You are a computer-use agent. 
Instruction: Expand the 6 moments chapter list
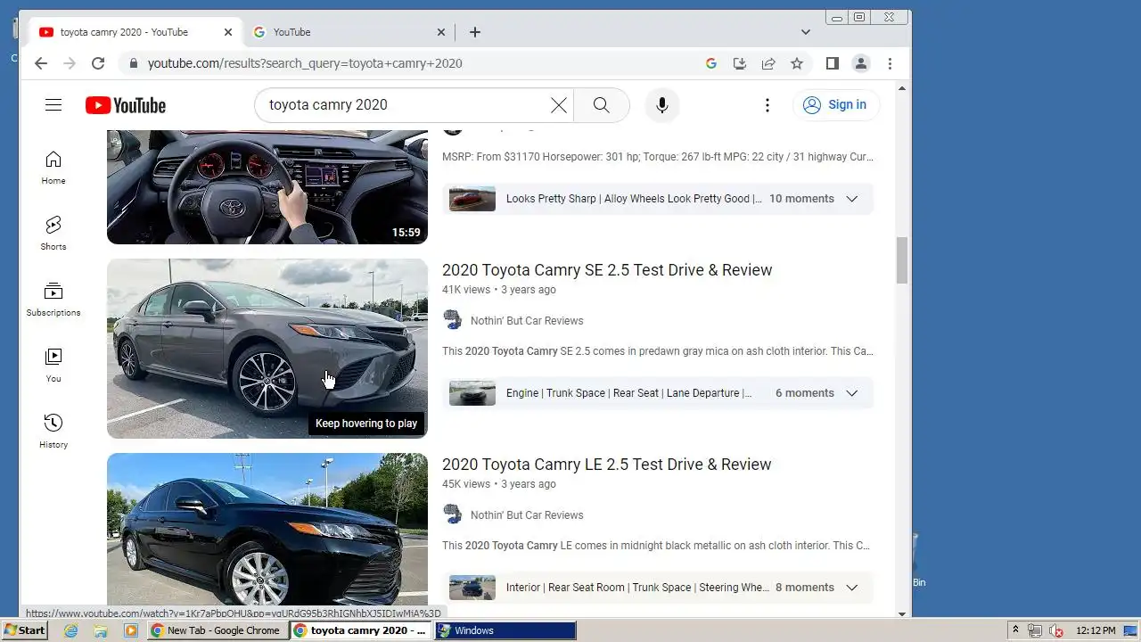point(851,393)
